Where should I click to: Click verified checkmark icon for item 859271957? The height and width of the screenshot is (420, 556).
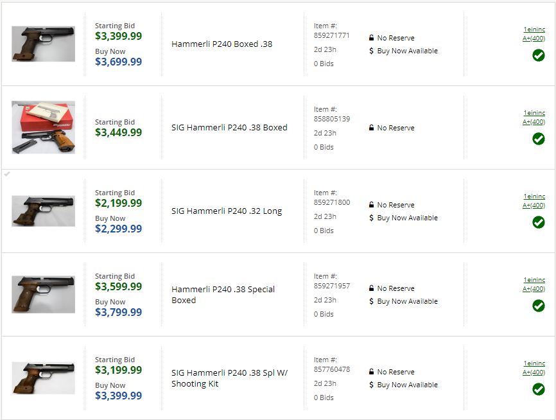(538, 306)
